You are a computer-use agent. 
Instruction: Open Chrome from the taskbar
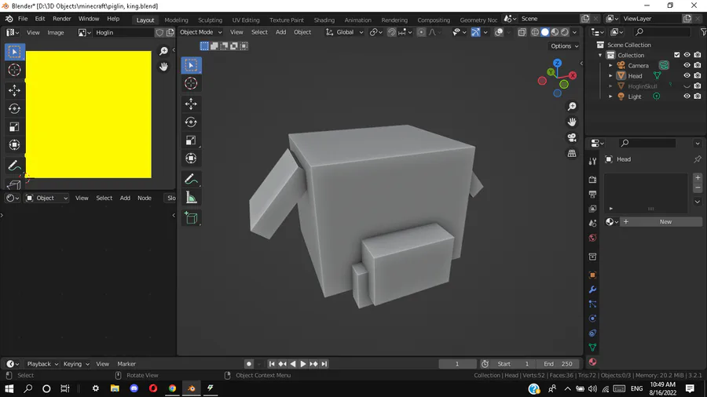click(172, 388)
